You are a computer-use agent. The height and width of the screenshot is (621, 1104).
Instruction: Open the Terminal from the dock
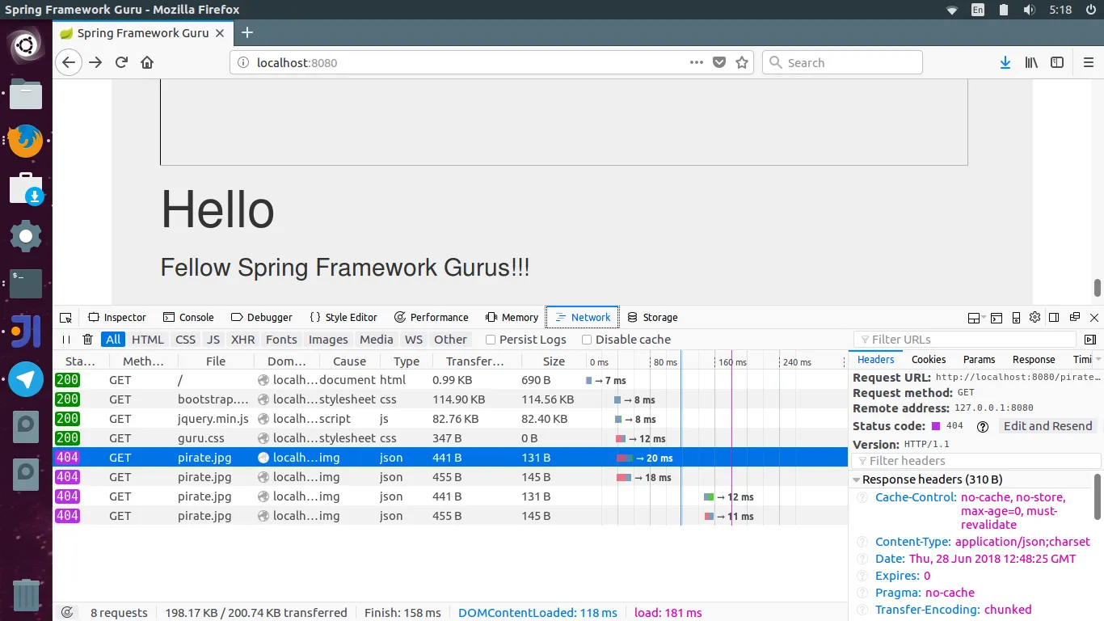(x=26, y=284)
